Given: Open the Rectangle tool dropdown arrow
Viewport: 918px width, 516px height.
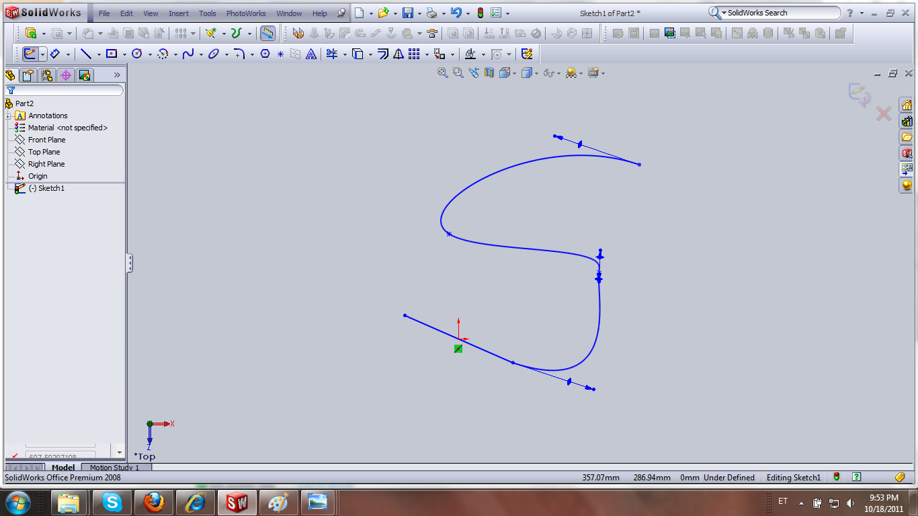Looking at the screenshot, I should click(x=124, y=54).
